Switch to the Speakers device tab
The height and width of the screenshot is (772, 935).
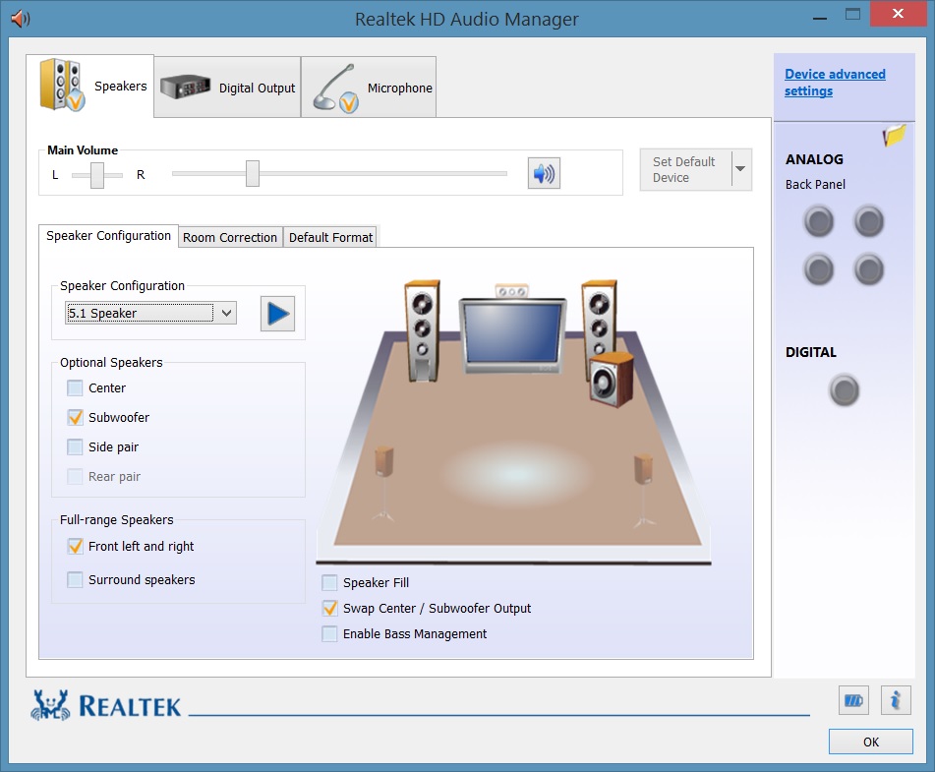point(90,86)
